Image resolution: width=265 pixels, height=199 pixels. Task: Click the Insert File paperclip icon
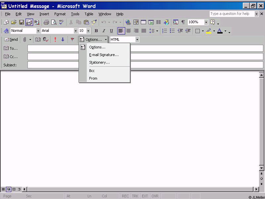25,39
